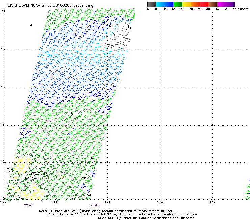This screenshot has width=250, height=220.
Task: Click the latitude label '18' on left axis
Action: point(3,49)
